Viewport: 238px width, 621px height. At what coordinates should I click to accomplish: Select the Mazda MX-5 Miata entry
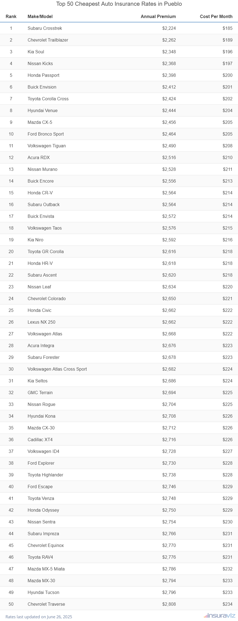[x=46, y=569]
